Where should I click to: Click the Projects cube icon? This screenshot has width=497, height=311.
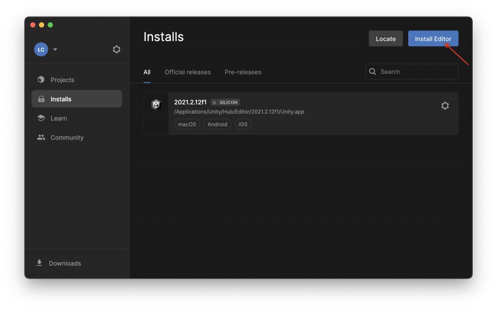click(x=41, y=79)
